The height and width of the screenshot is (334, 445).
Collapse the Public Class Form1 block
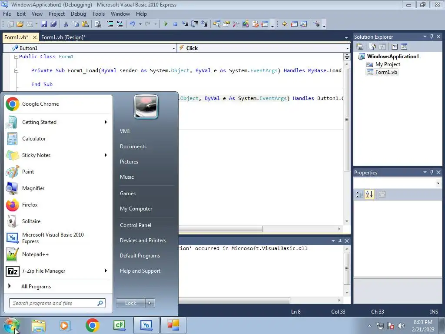click(16, 57)
